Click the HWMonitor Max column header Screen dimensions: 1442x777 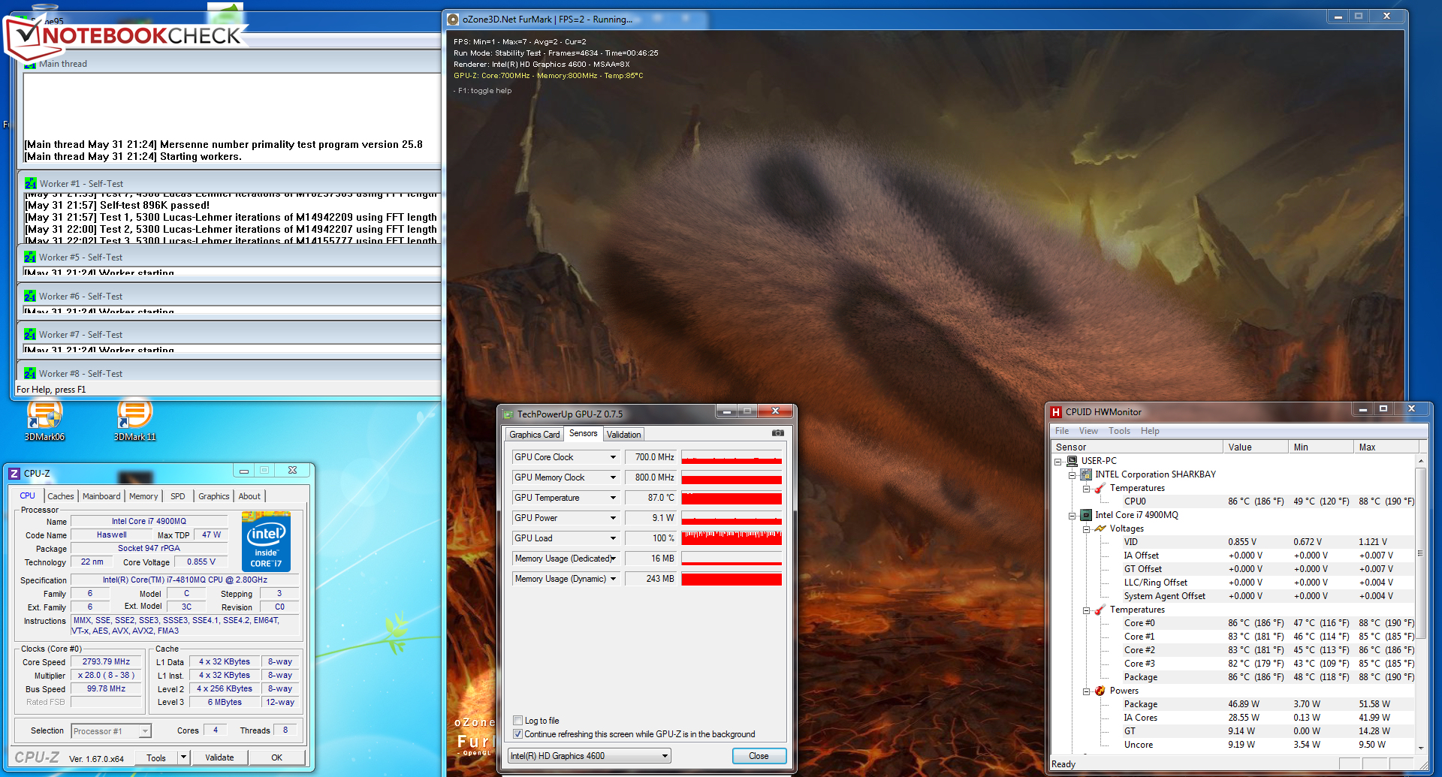click(1385, 447)
